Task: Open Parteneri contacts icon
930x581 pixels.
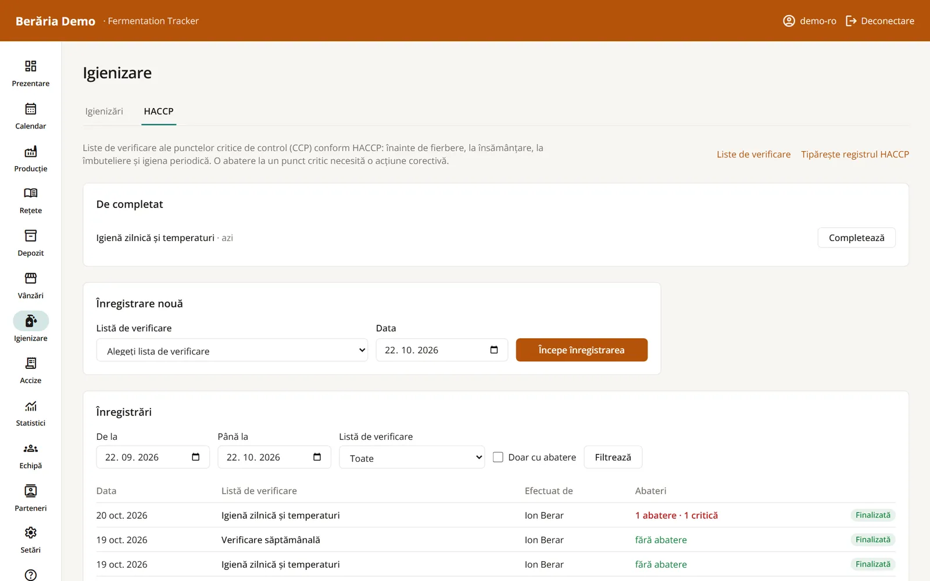Action: tap(31, 491)
